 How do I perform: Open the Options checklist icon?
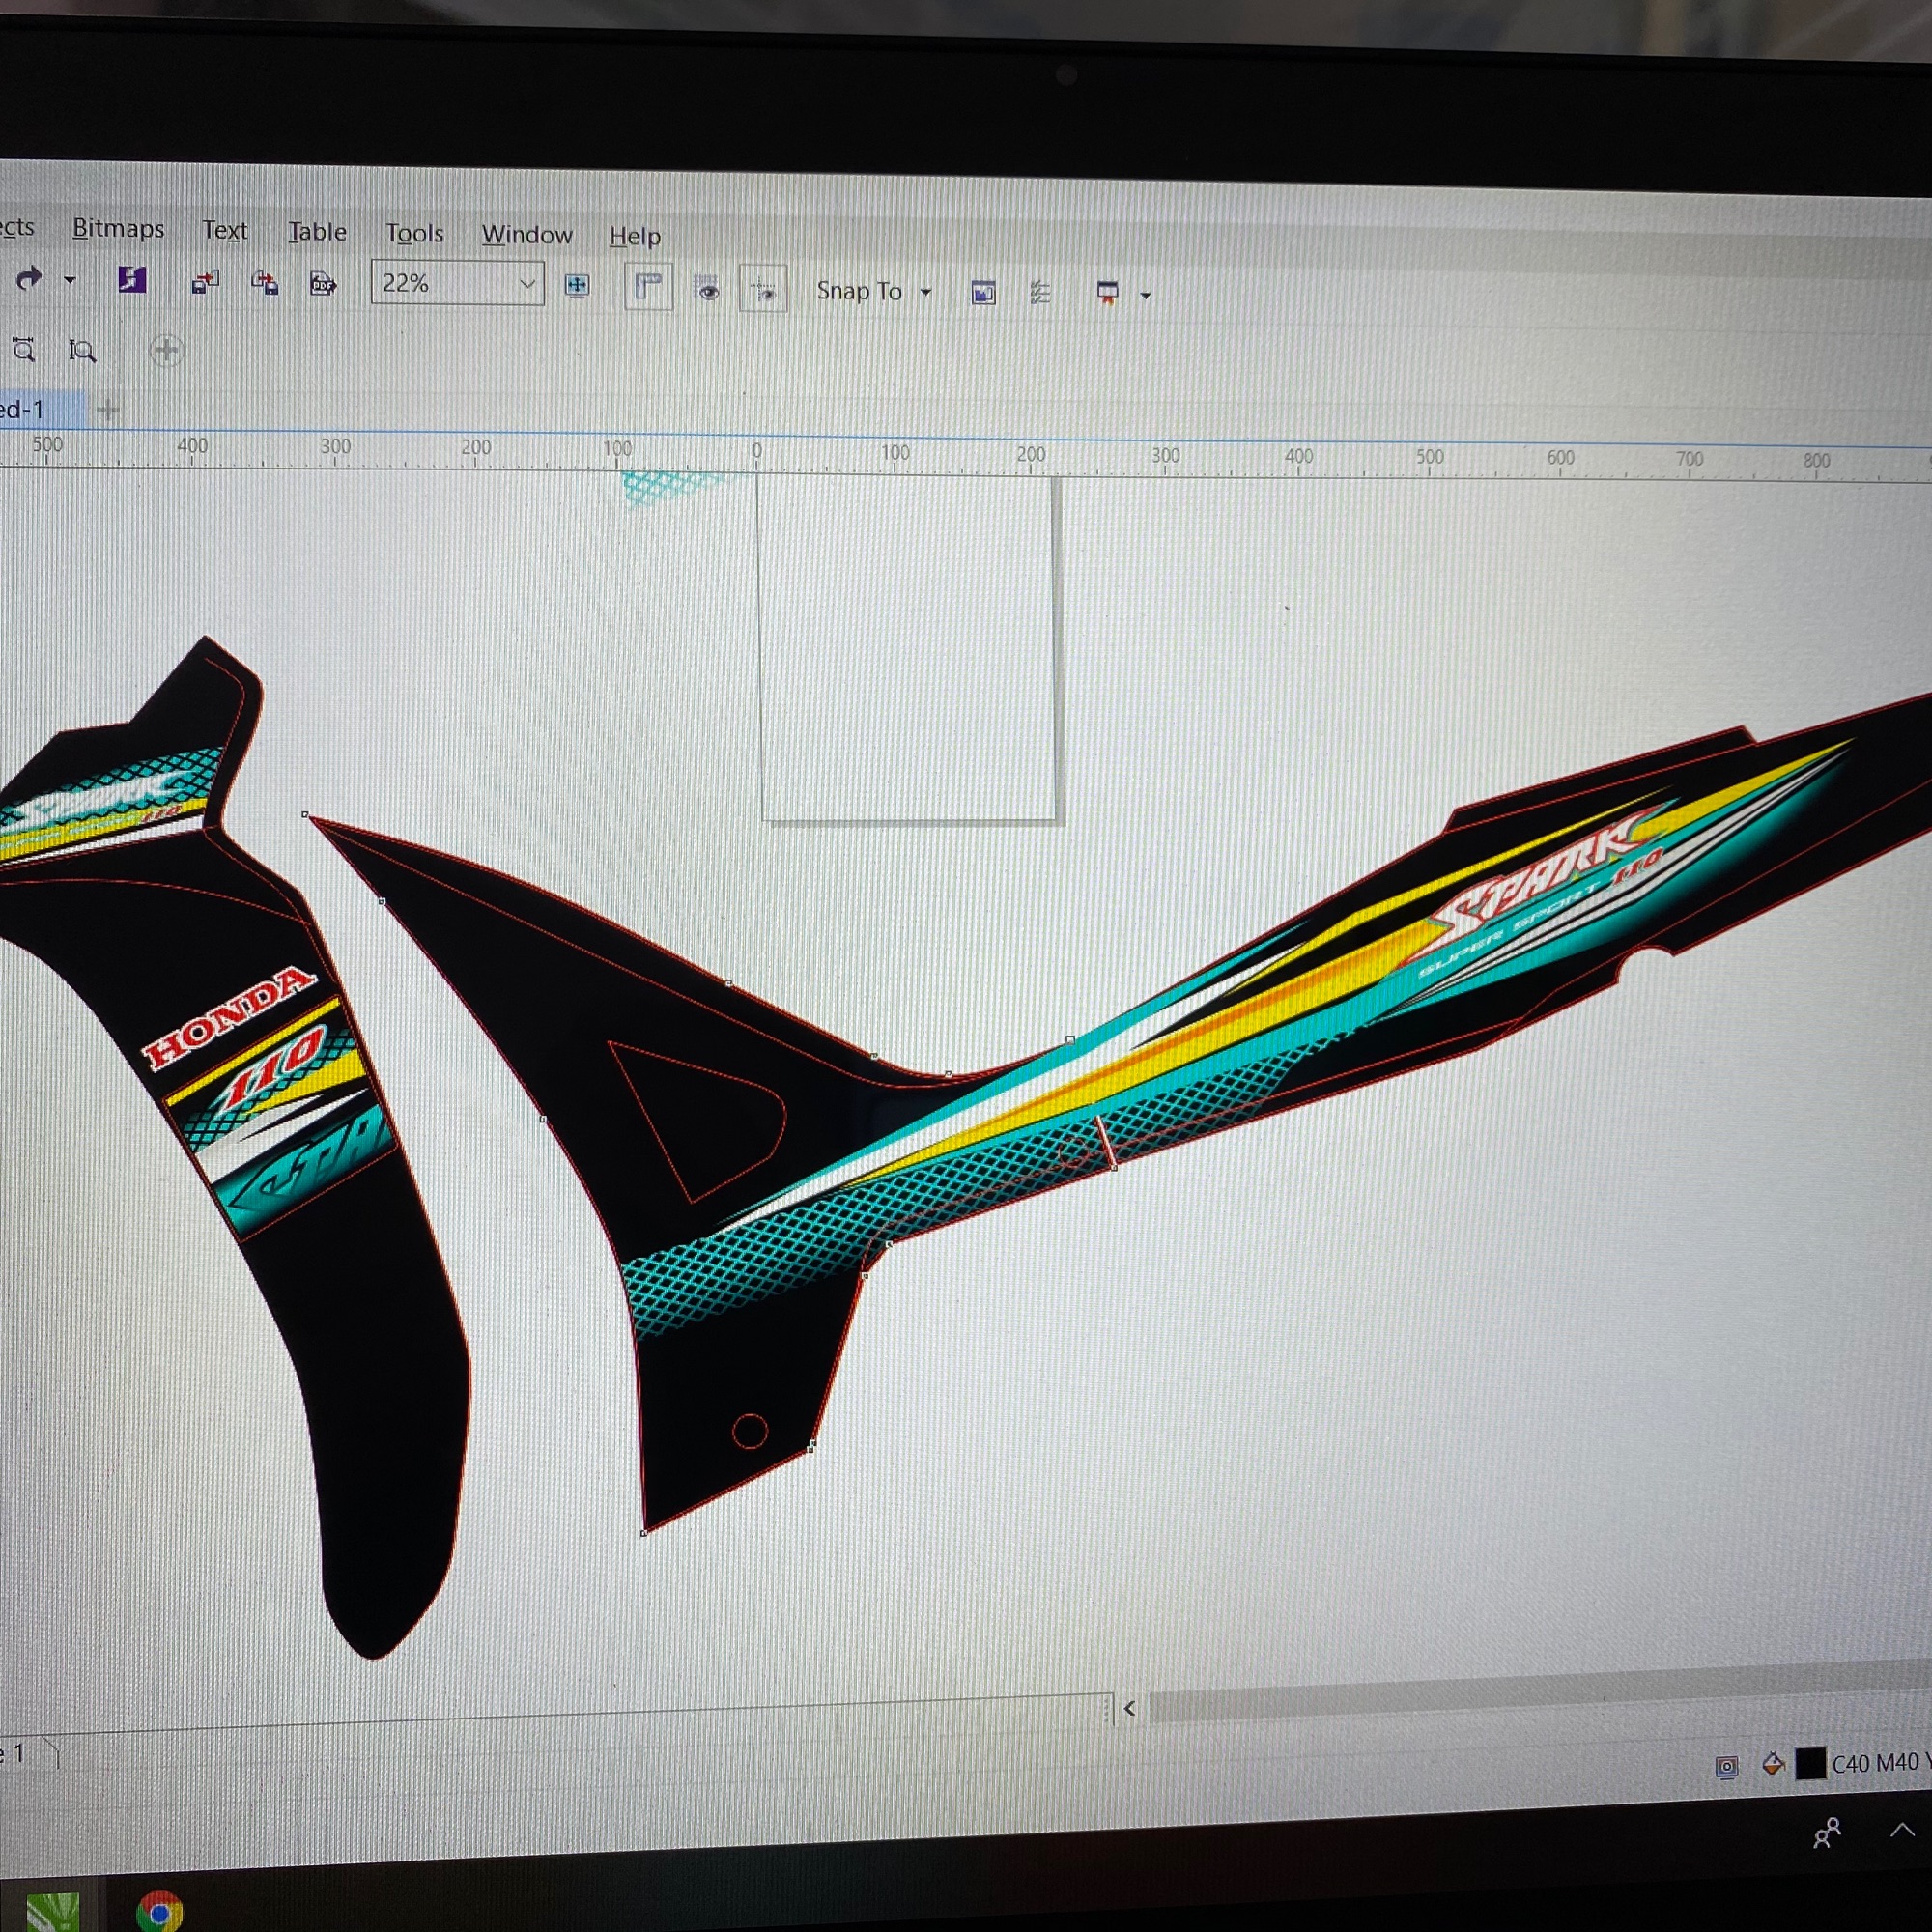tap(1040, 293)
